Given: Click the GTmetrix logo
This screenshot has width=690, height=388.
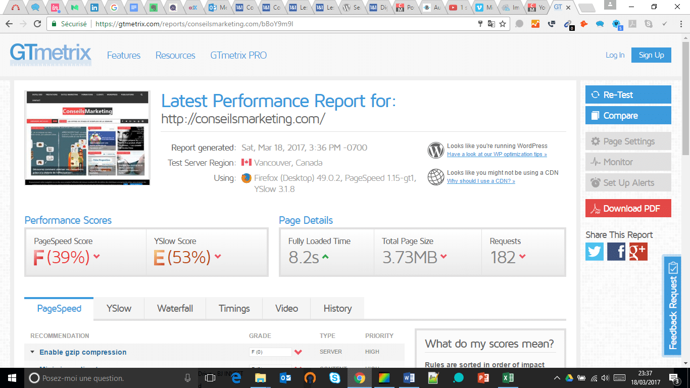Looking at the screenshot, I should click(x=51, y=55).
